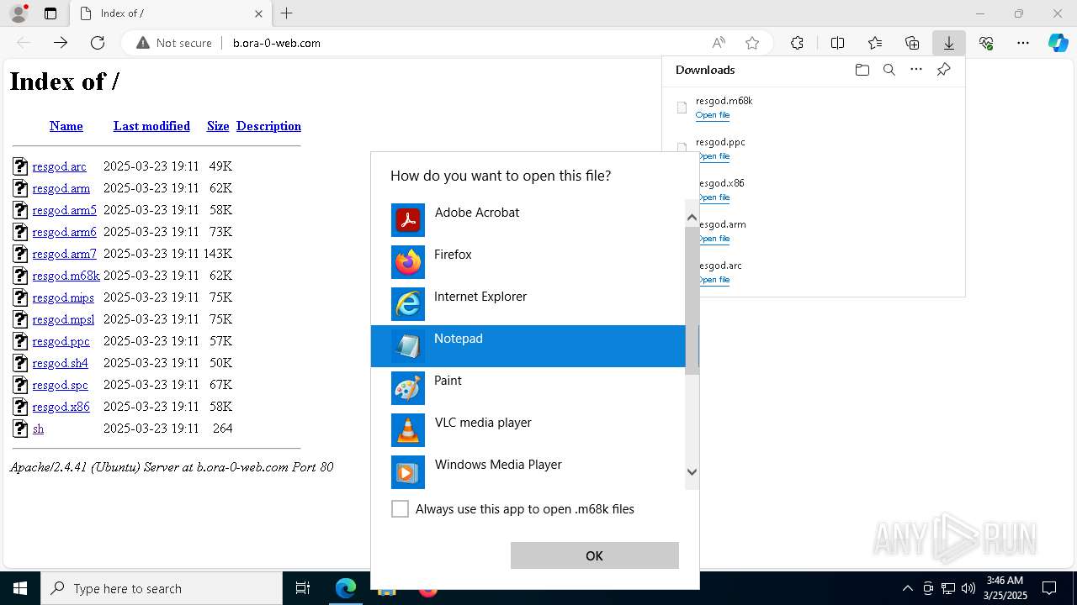Open the browser profile avatar
Image resolution: width=1077 pixels, height=605 pixels.
click(x=18, y=13)
